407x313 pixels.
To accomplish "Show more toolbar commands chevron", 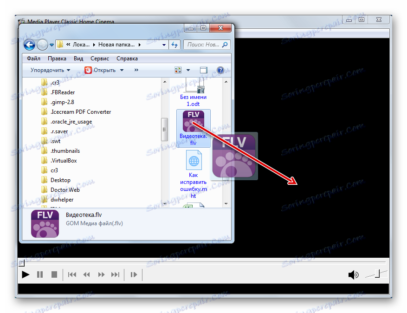I will 136,70.
